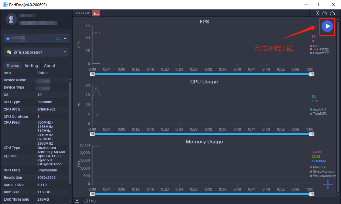Toggle AppCPU series in legend

318,109
